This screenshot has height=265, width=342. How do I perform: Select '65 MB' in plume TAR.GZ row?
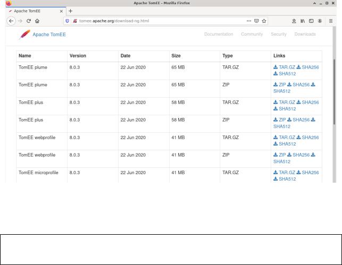point(178,67)
